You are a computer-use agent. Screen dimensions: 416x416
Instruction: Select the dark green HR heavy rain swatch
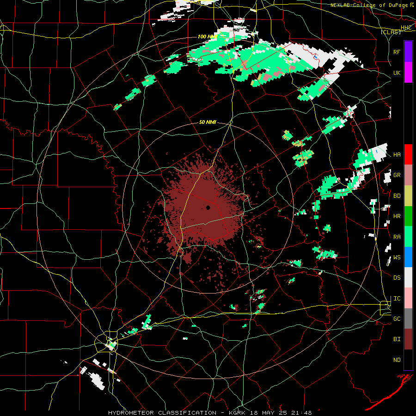click(x=408, y=216)
